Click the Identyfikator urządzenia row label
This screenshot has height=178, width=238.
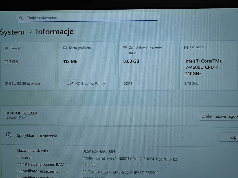point(38,171)
